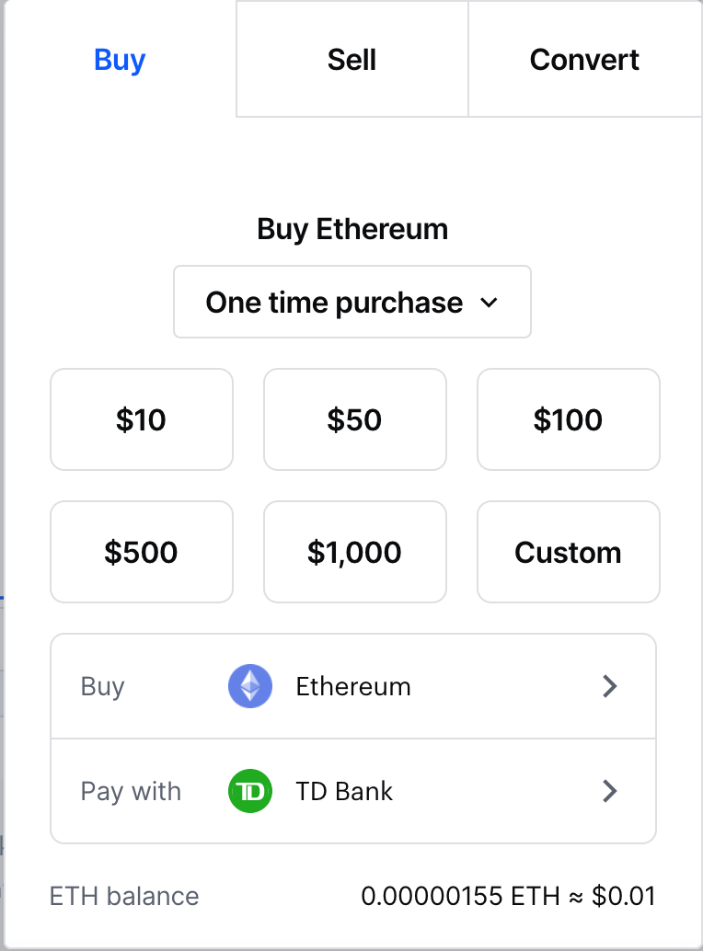This screenshot has width=703, height=951.
Task: Pick the $1,000 preset amount
Action: click(x=354, y=552)
